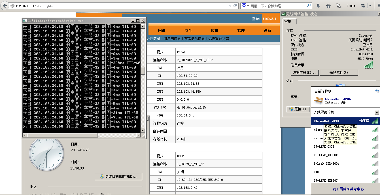Select D-Link_DIR-600M wireless network
Image resolution: width=380 pixels, height=195 pixels.
pos(346,164)
